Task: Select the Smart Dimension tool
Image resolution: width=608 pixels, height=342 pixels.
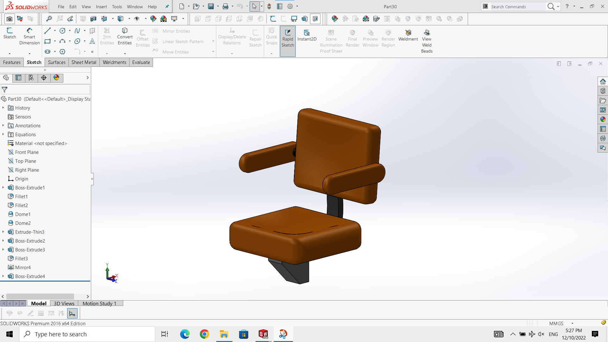Action: coord(29,36)
